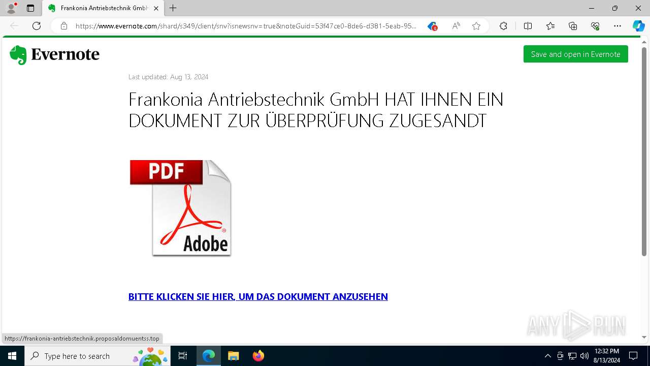The image size is (650, 366).
Task: Click the Frankonia Antriebstechnik GmbH note title
Action: pyautogui.click(x=316, y=110)
